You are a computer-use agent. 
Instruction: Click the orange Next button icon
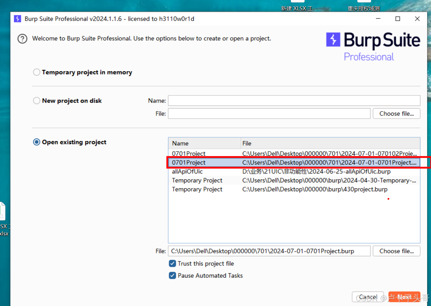404,297
